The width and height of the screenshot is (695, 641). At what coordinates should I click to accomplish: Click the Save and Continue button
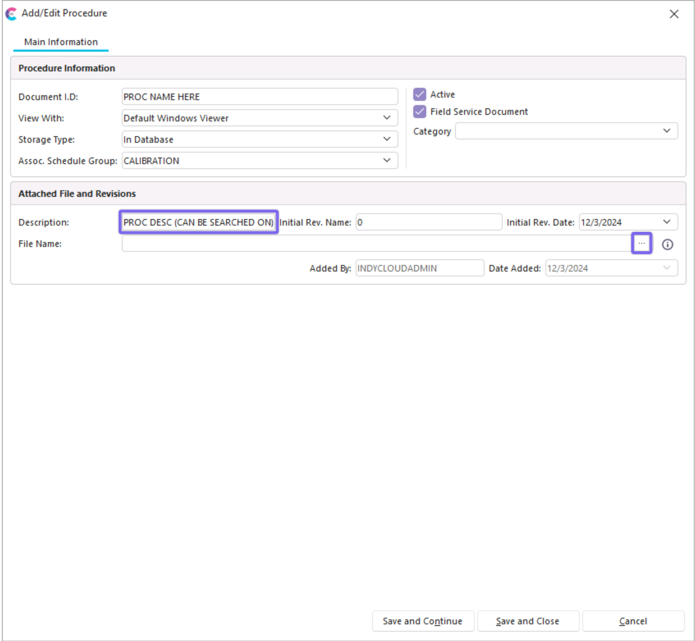(x=422, y=621)
